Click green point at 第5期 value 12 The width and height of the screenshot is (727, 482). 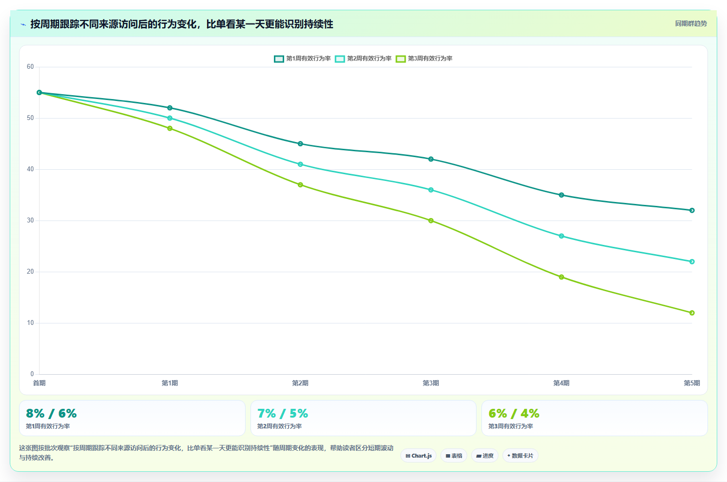tap(692, 313)
